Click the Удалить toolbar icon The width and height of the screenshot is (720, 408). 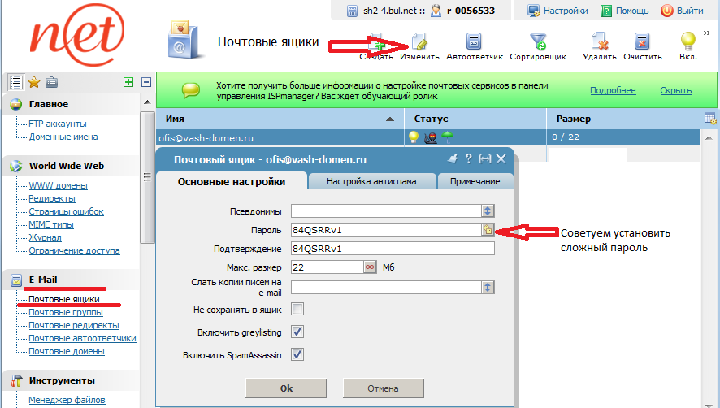click(x=599, y=41)
